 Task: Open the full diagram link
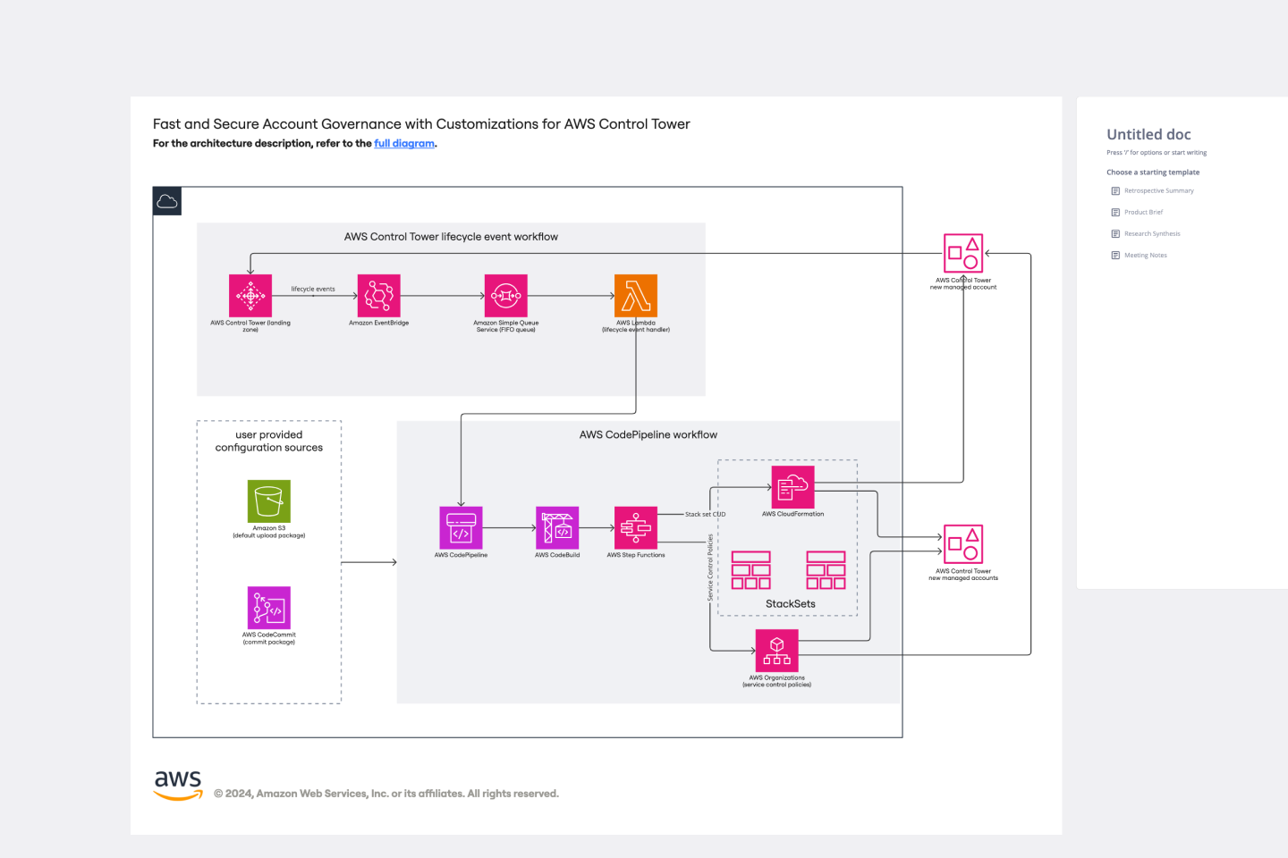404,144
